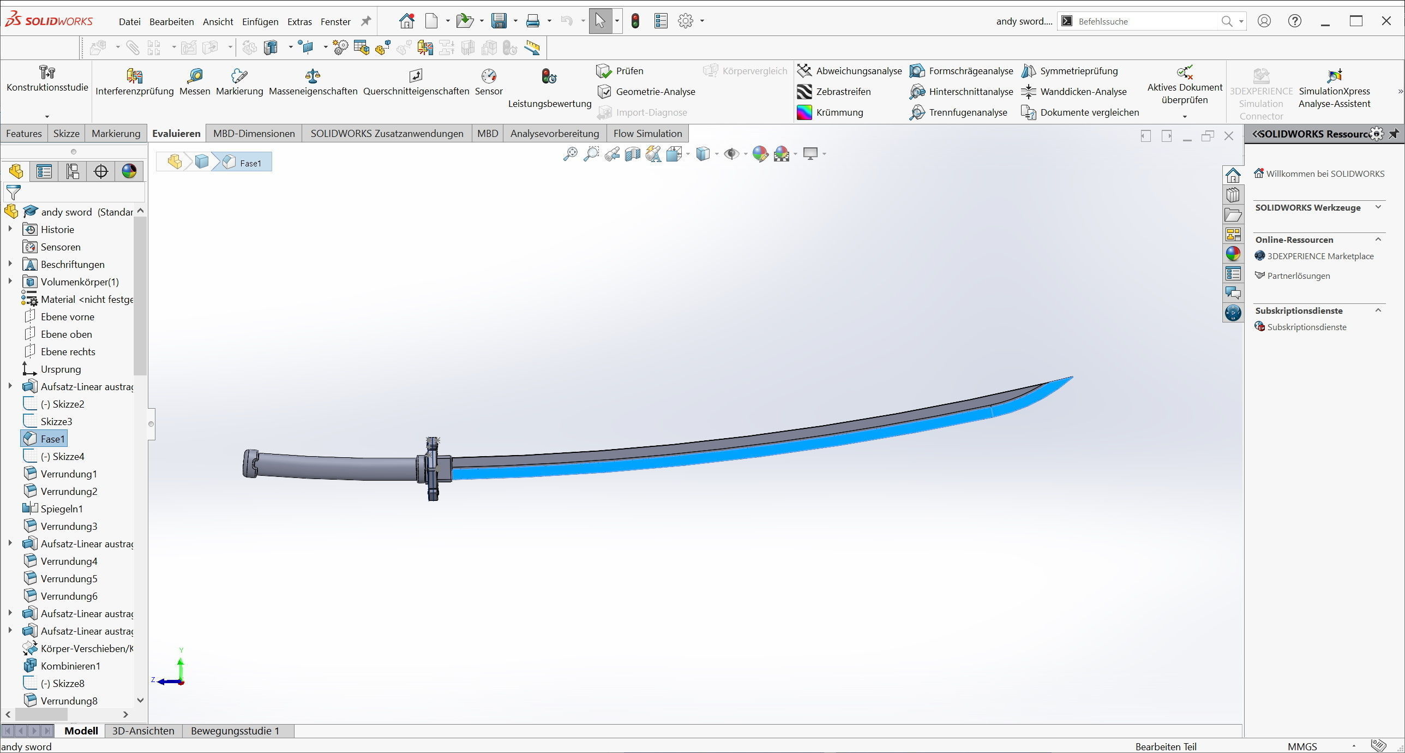Expand the Historie tree node

(x=10, y=229)
